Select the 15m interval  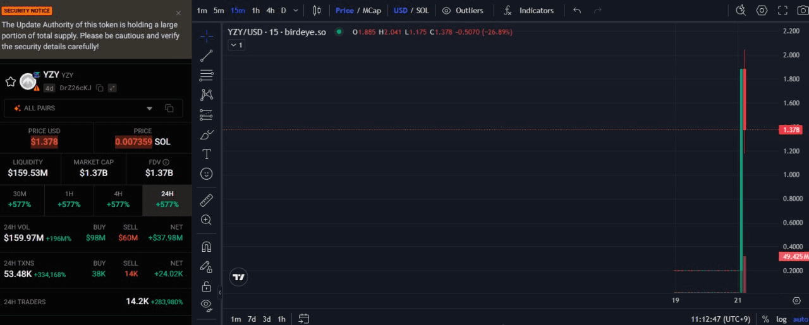tap(238, 10)
